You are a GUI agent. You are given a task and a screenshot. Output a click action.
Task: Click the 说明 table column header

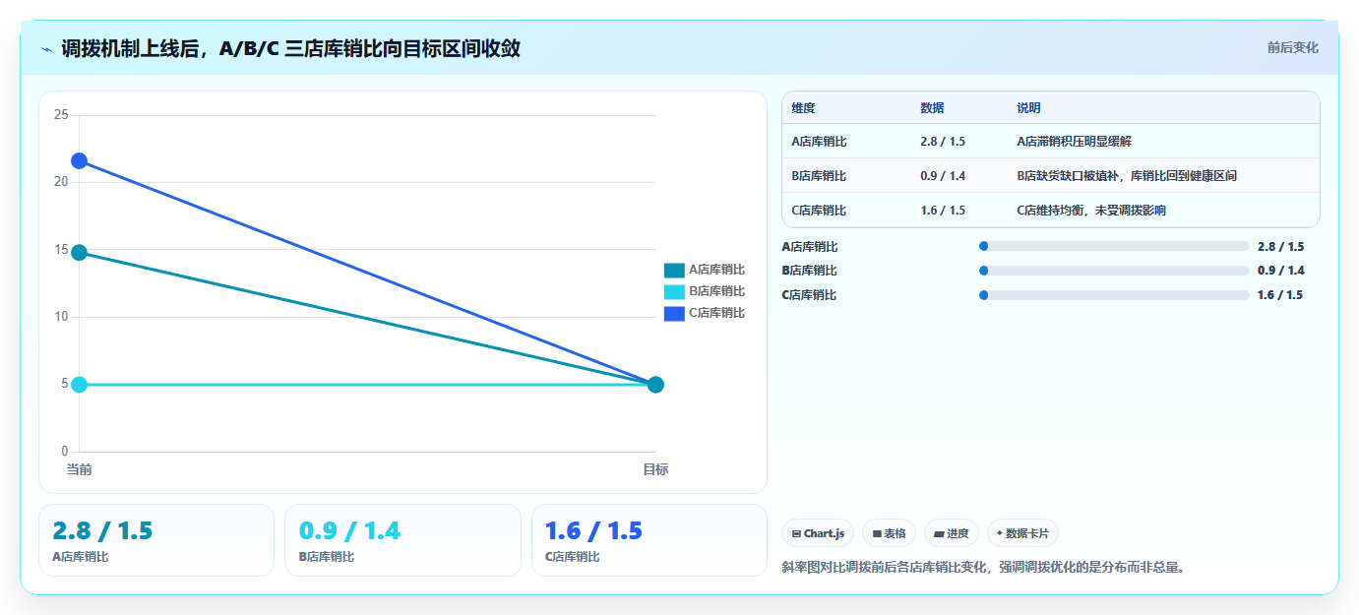click(x=1028, y=108)
